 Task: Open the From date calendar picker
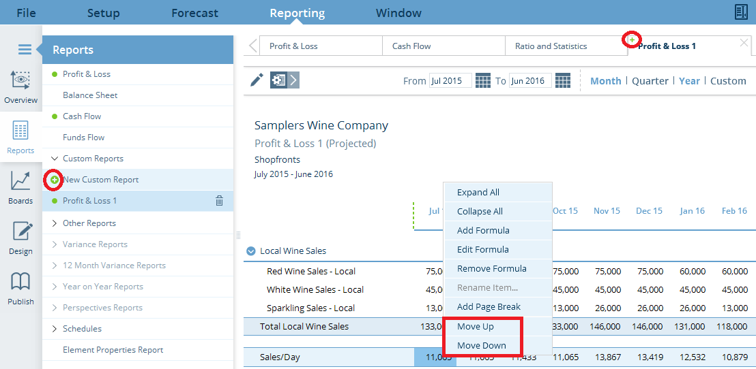(482, 81)
